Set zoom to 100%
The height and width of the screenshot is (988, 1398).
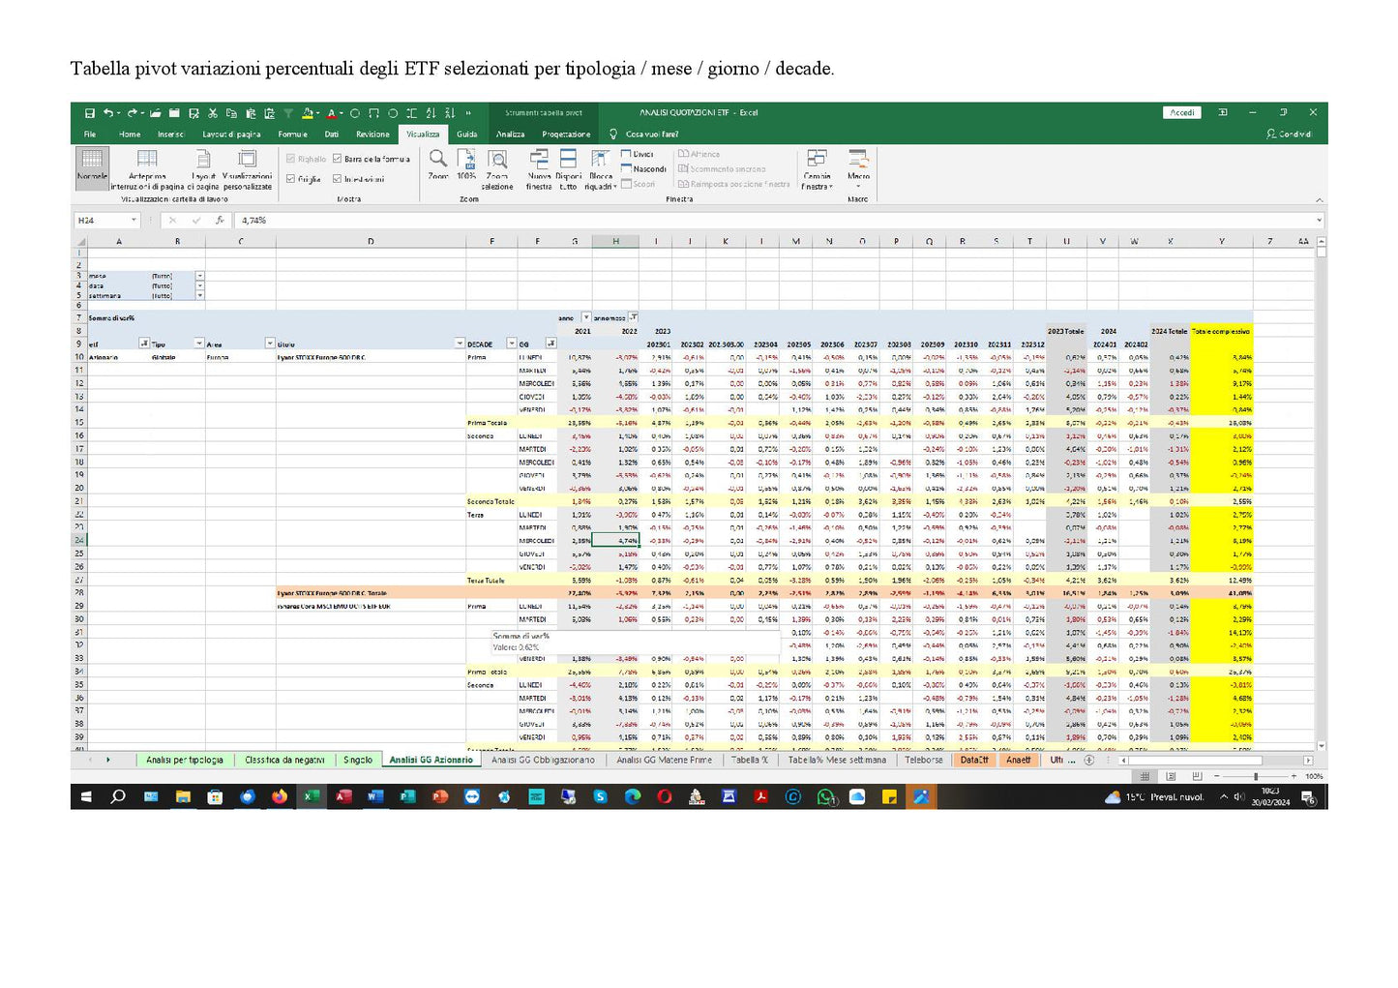click(467, 165)
